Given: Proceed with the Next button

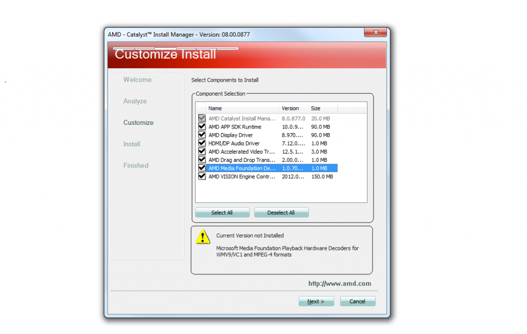Looking at the screenshot, I should tap(316, 301).
